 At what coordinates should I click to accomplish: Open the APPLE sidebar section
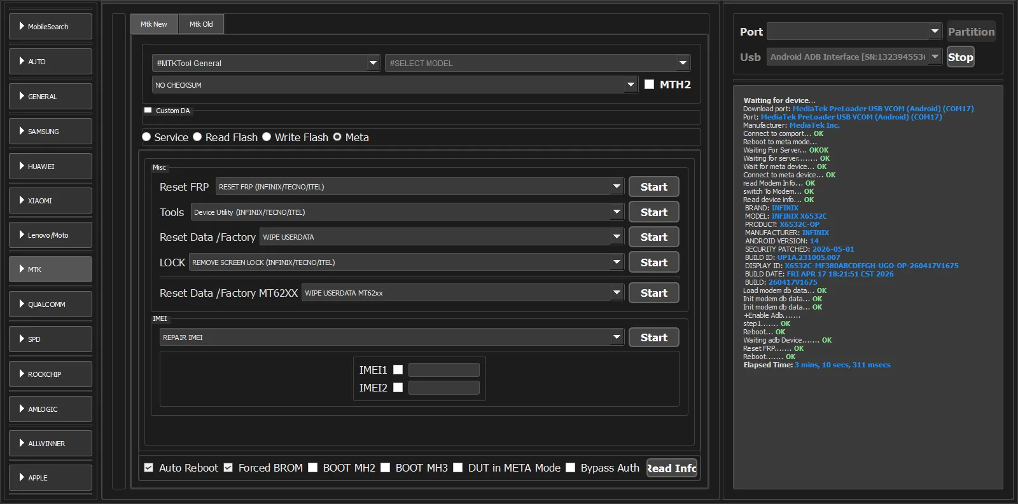point(50,478)
